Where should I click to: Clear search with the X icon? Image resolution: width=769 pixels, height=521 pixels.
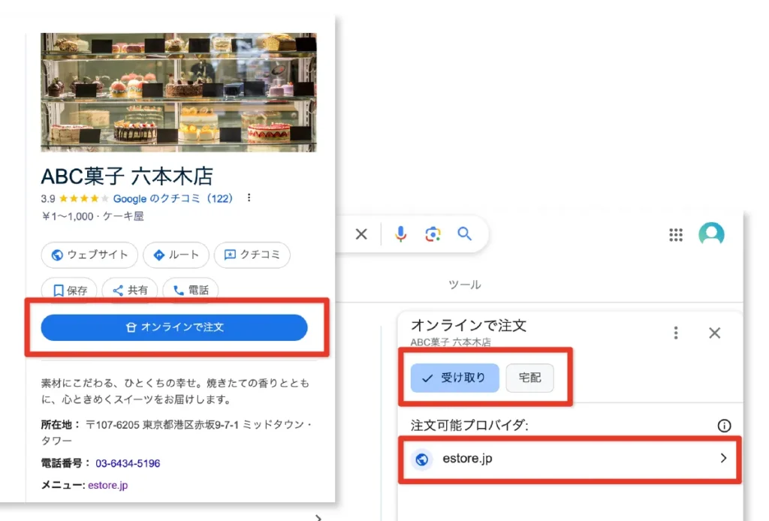click(361, 234)
